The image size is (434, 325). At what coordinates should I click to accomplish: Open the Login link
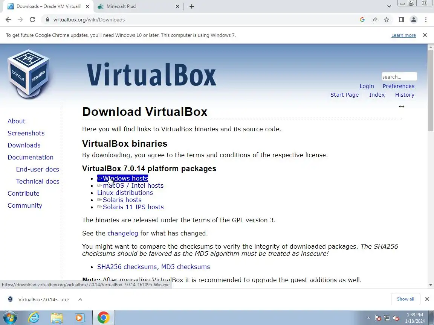(367, 86)
